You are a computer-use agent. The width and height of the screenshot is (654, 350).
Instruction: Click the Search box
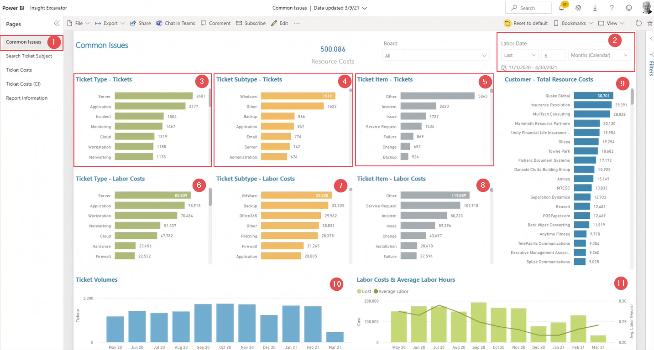pyautogui.click(x=528, y=8)
